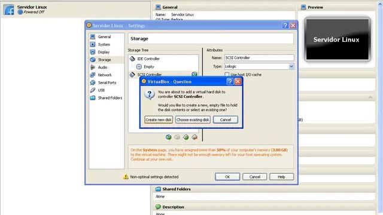Open help in the Question dialog title bar
Viewport: 383px width, 215px height.
click(230, 81)
